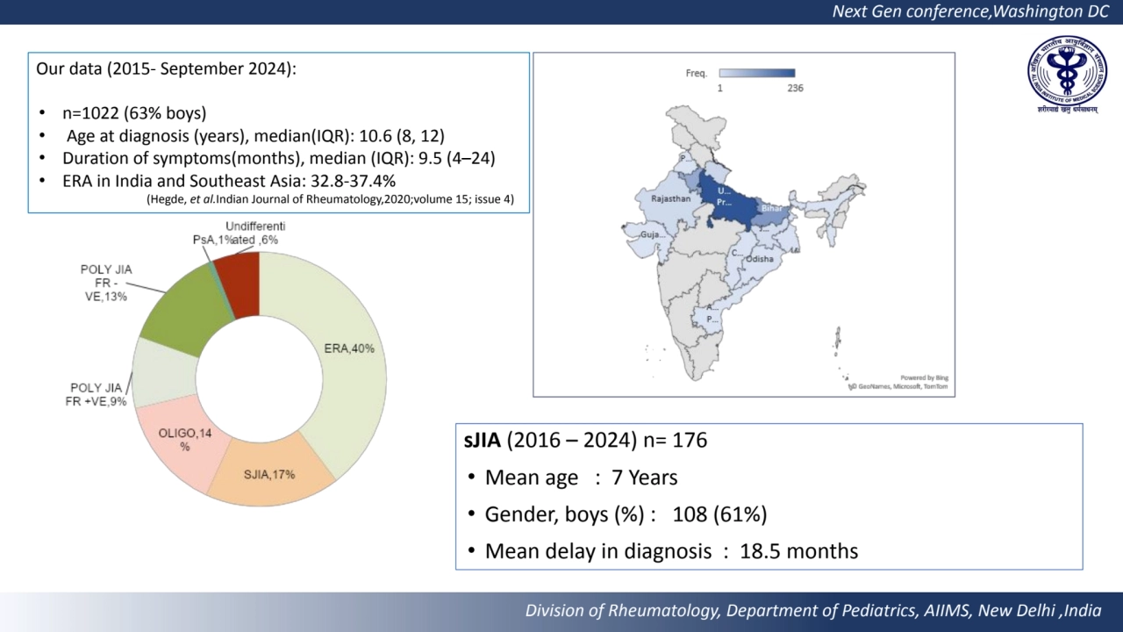The height and width of the screenshot is (632, 1123).
Task: Click the AIIMS institute logo
Action: coord(1067,75)
